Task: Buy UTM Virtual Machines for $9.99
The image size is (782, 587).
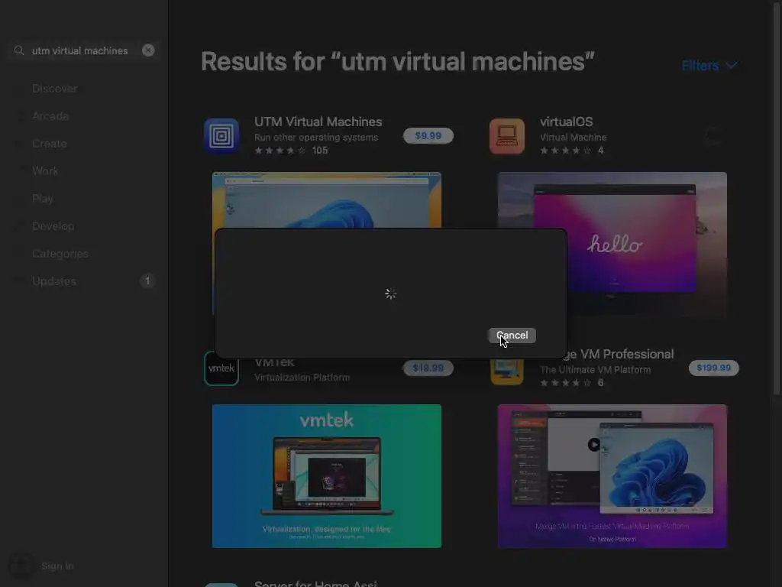Action: tap(428, 136)
